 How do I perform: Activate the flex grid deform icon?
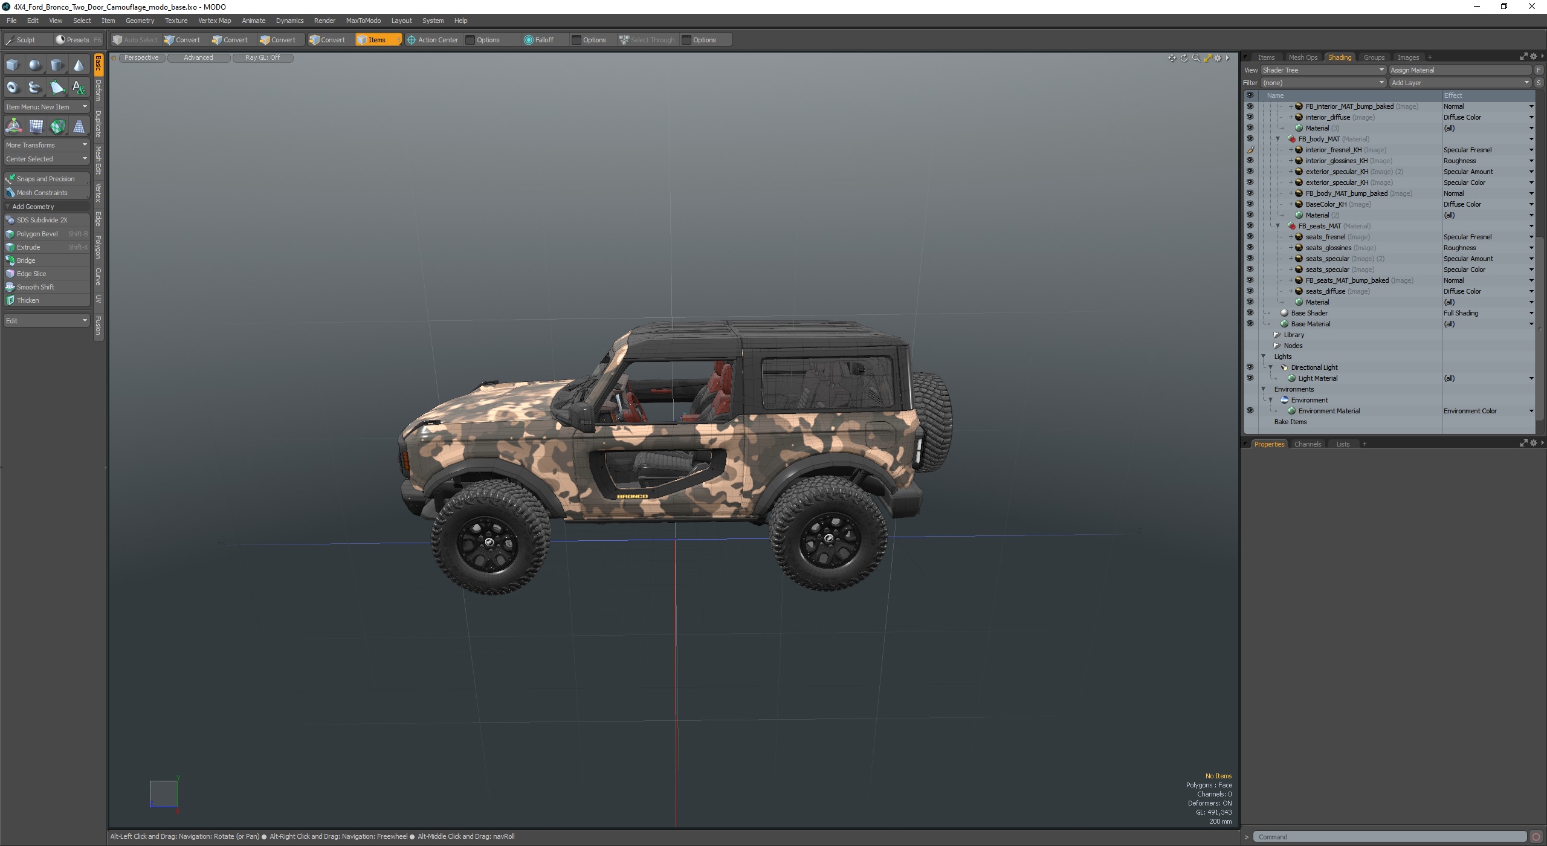coord(36,126)
